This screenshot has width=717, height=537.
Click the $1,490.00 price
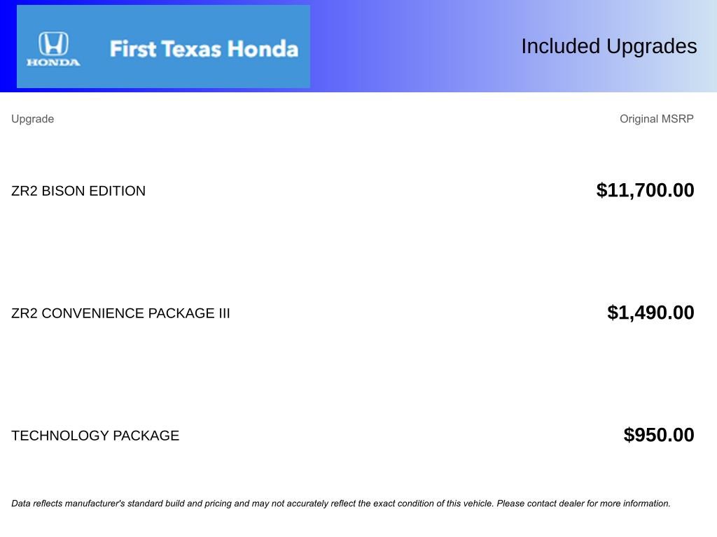pyautogui.click(x=650, y=313)
